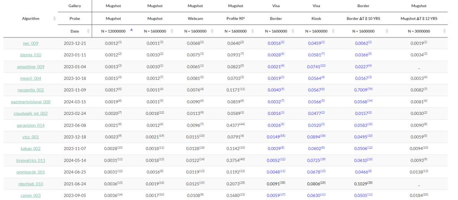Click the Algorithm column header text
This screenshot has width=458, height=200.
31,19
